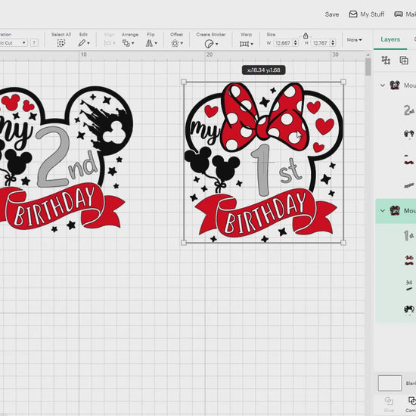The height and width of the screenshot is (416, 416).
Task: Open the Warp tool icon
Action: [x=244, y=44]
